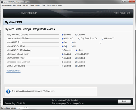Click the iDRAC window title icon
This screenshot has width=136, height=110.
tap(2, 2)
